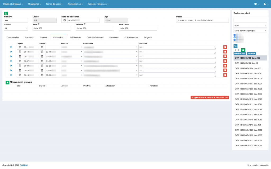The width and height of the screenshot is (271, 169).
Task: Open the Jusque calendar icon beside 30-06
Action: coord(42,66)
